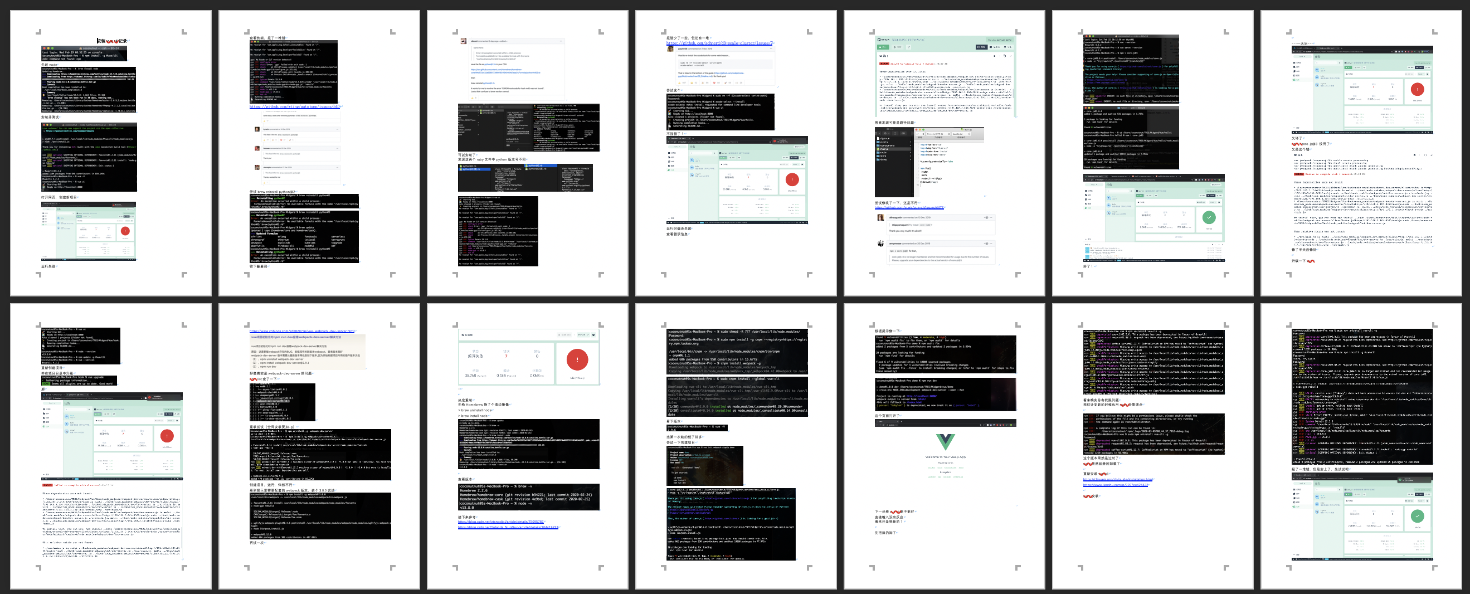Open the cnblogs vue-webpack-dev-server link

302,332
